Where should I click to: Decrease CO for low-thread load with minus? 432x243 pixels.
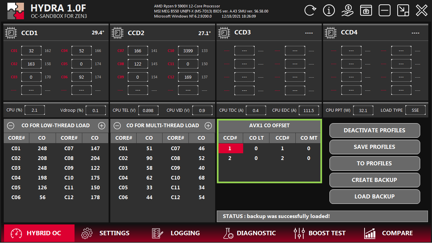point(11,126)
